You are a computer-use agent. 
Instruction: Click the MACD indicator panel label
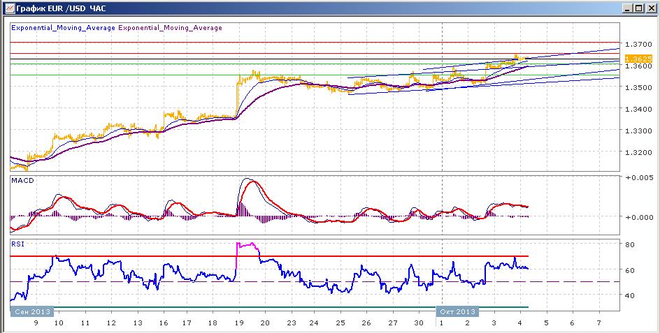tap(22, 181)
